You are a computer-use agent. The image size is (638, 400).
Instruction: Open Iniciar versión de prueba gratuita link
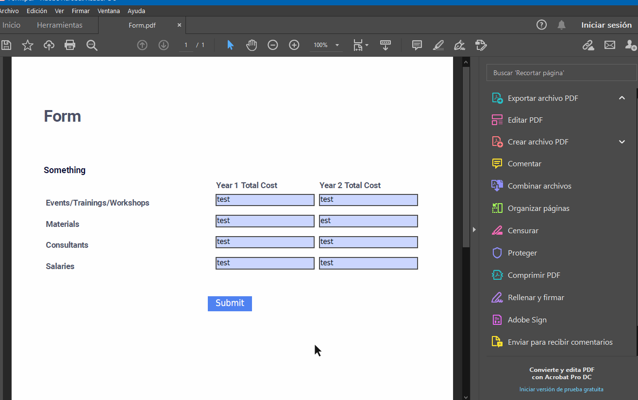[561, 389]
